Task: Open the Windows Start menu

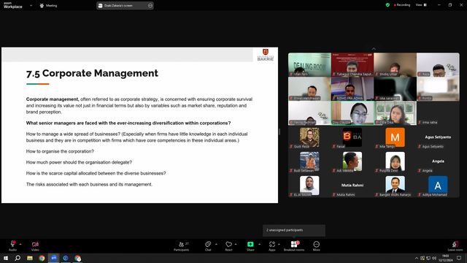Action: point(6,258)
